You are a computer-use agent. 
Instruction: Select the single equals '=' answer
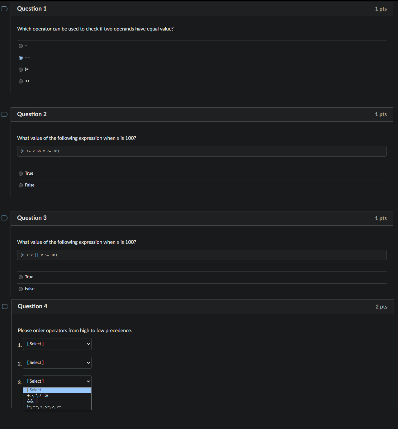pyautogui.click(x=21, y=46)
